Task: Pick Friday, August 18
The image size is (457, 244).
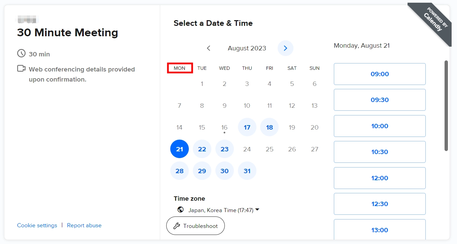Action: pyautogui.click(x=270, y=127)
